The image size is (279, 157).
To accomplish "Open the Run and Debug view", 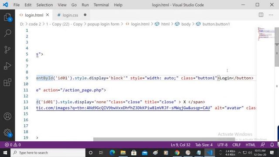I will tap(7, 66).
